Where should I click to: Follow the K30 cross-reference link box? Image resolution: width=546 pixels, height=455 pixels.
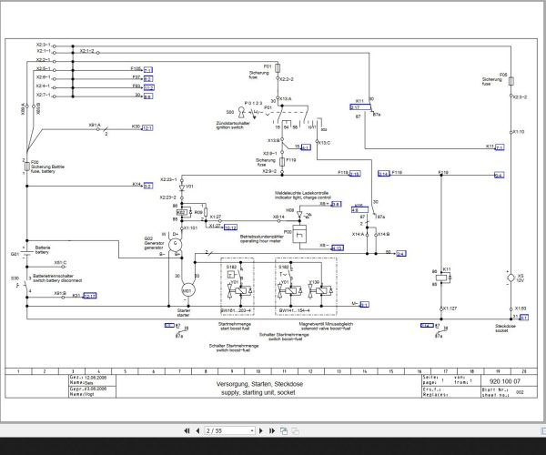coord(147,127)
